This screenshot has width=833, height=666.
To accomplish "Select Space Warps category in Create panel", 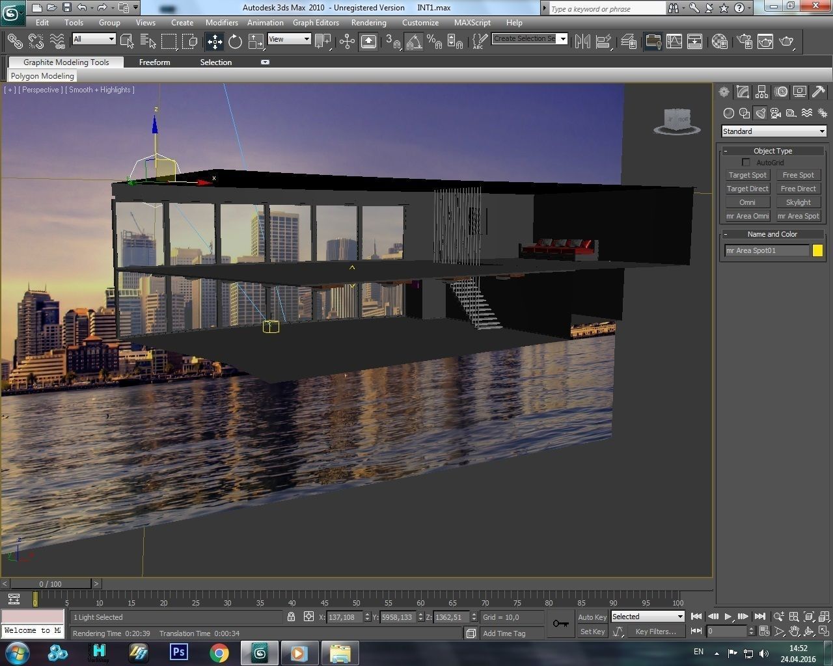I will (807, 113).
